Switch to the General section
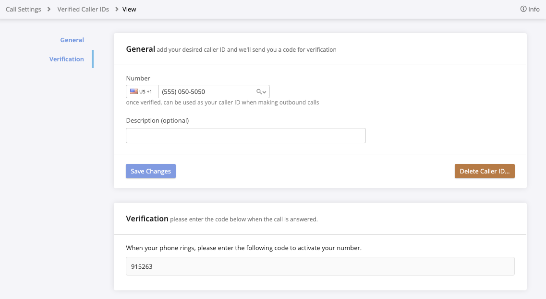The width and height of the screenshot is (546, 299). 72,40
